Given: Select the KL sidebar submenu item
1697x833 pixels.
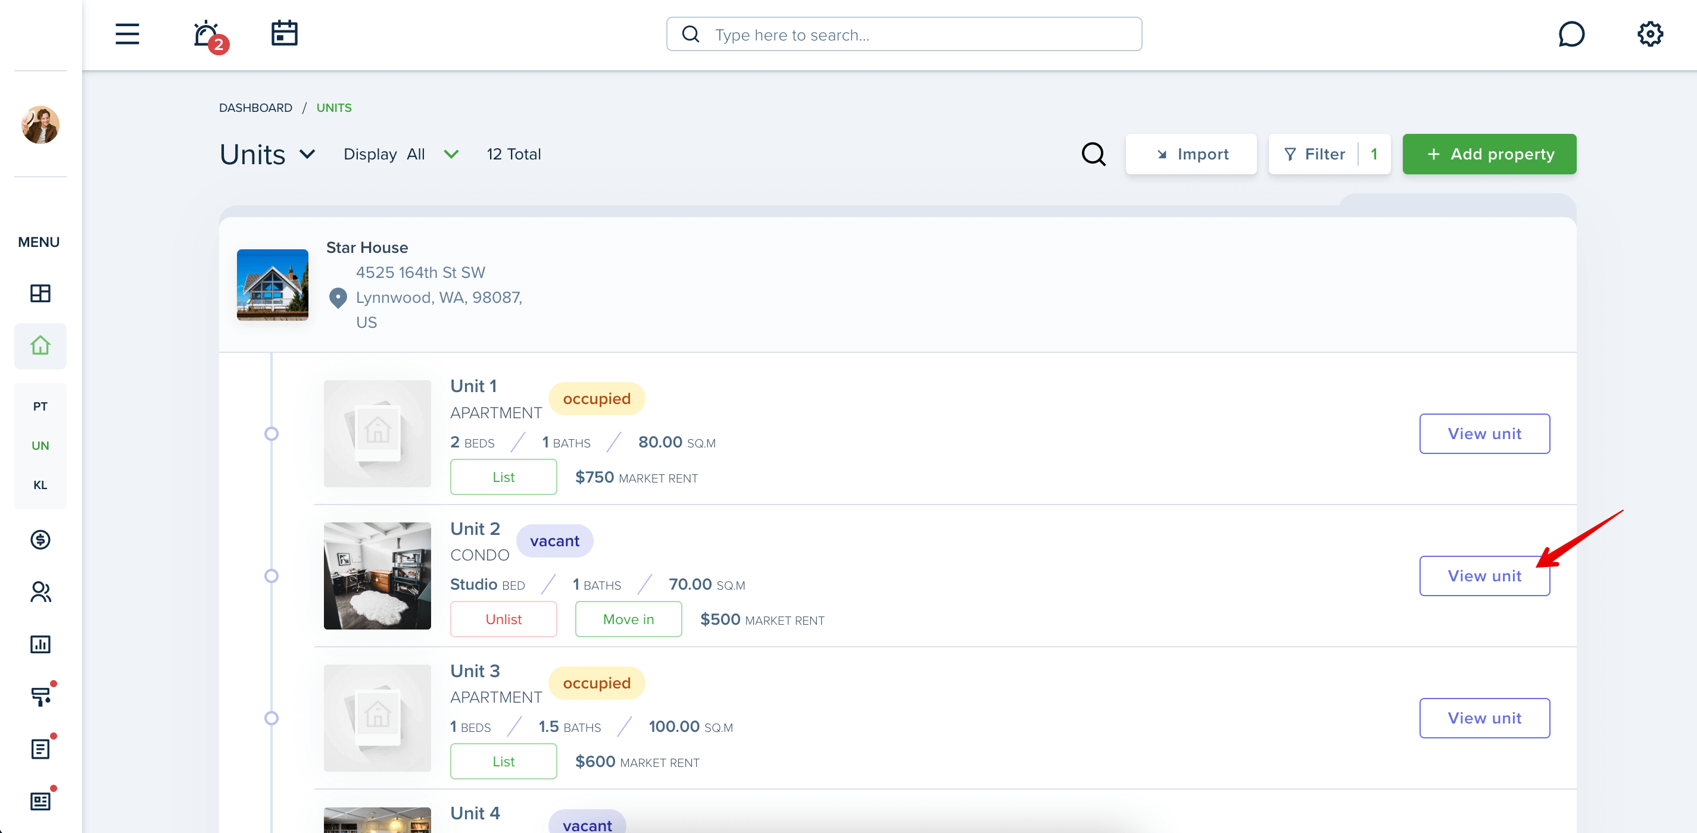Looking at the screenshot, I should (40, 486).
